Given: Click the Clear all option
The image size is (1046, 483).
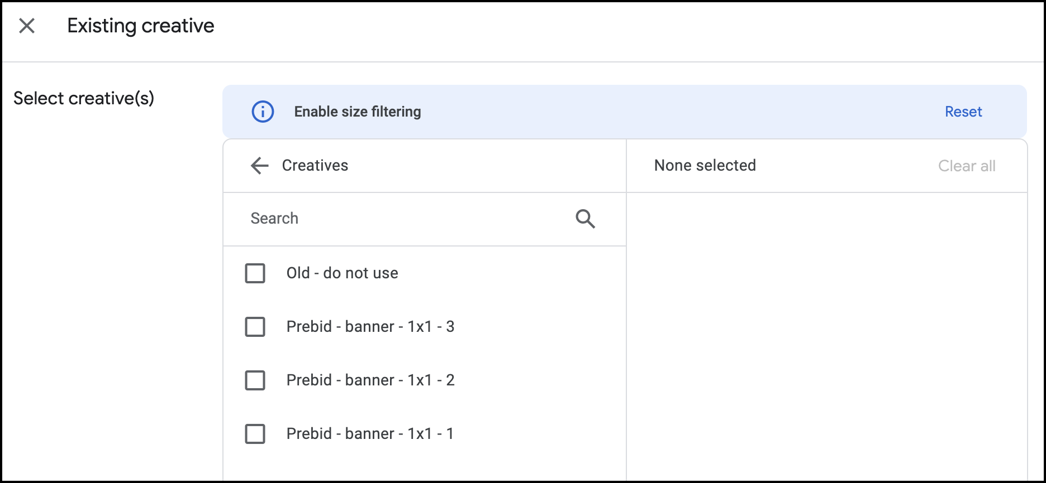Looking at the screenshot, I should pyautogui.click(x=966, y=165).
